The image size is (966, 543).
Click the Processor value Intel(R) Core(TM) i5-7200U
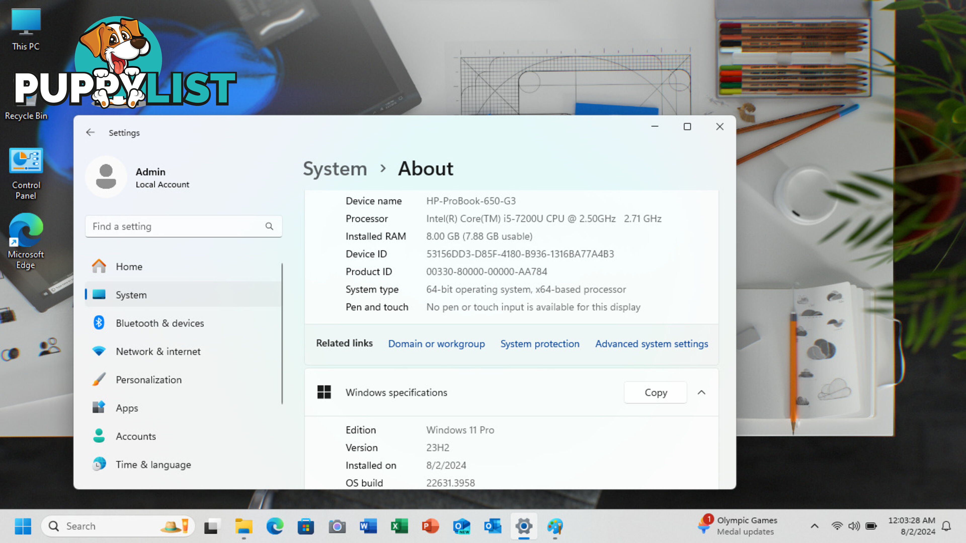544,219
